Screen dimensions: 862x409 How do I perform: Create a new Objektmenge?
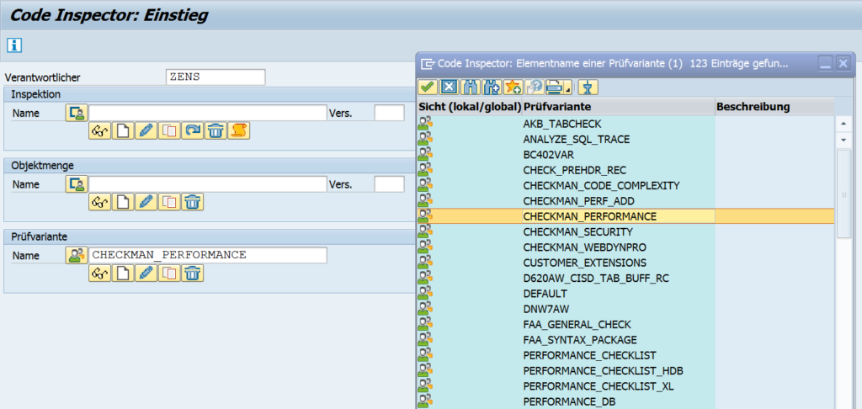[124, 202]
